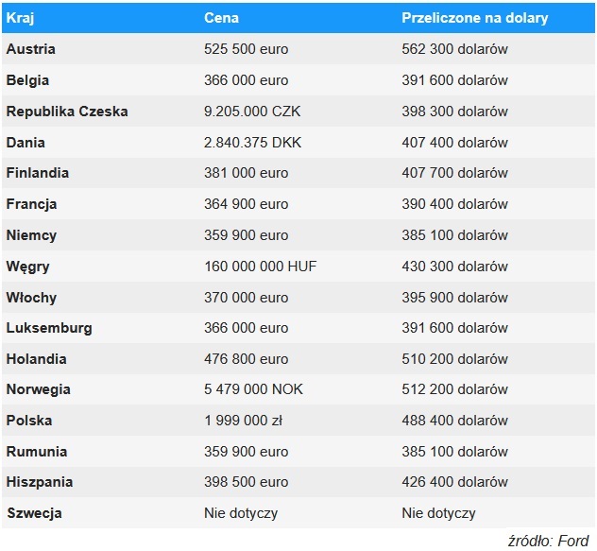Select the Włochy country cell
The image size is (597, 551).
click(x=31, y=298)
